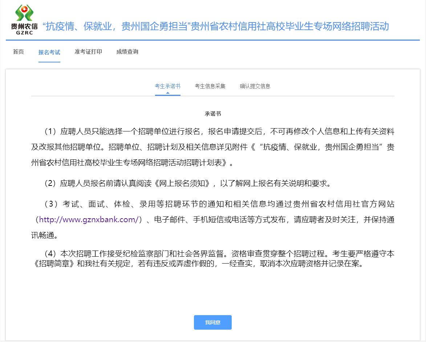Click the 《网上报名须知》 text in clause two
The height and width of the screenshot is (342, 426).
182,183
